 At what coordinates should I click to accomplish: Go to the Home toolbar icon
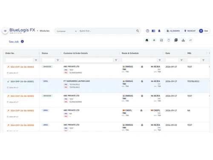coord(147,40)
